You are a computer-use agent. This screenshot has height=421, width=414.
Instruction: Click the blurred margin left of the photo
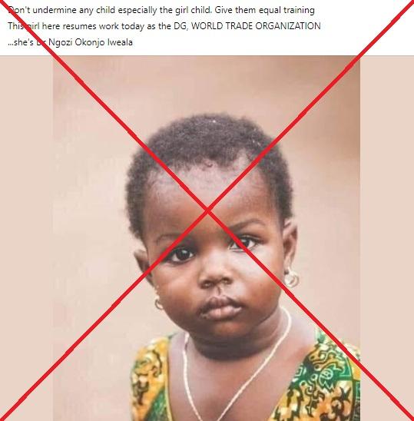click(26, 238)
